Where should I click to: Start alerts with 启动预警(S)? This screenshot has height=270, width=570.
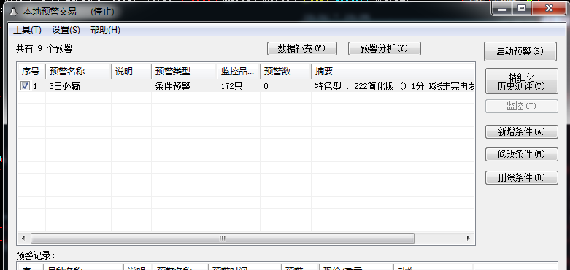pyautogui.click(x=520, y=52)
